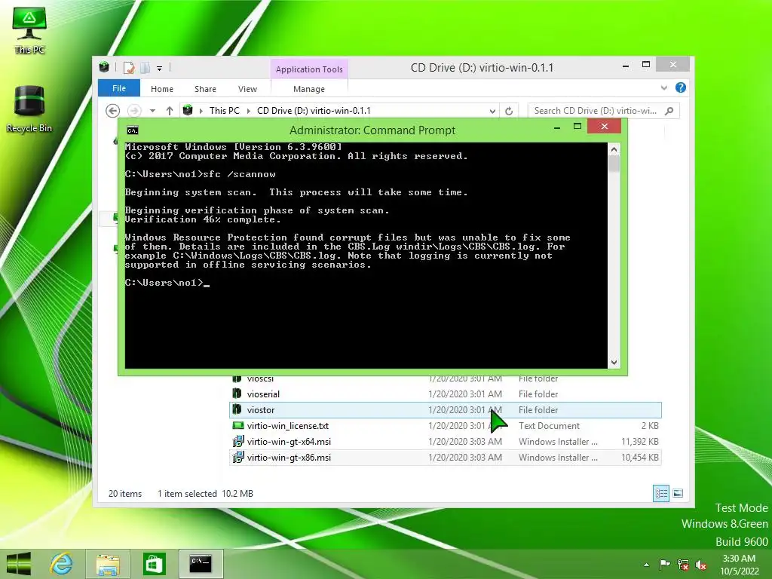Switch to Home ribbon tab
The width and height of the screenshot is (772, 579).
click(x=162, y=89)
